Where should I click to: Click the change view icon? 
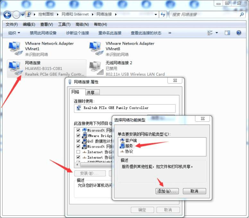[210, 33]
